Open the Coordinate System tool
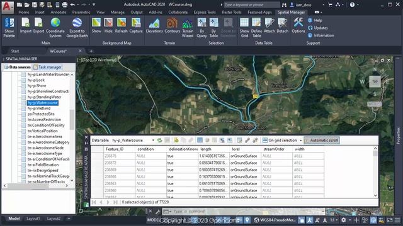This screenshot has width=403, height=226. click(x=55, y=27)
